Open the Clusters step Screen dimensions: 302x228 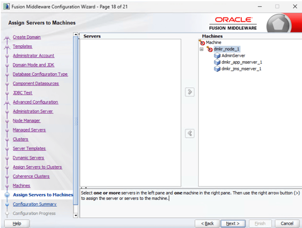tap(21, 139)
